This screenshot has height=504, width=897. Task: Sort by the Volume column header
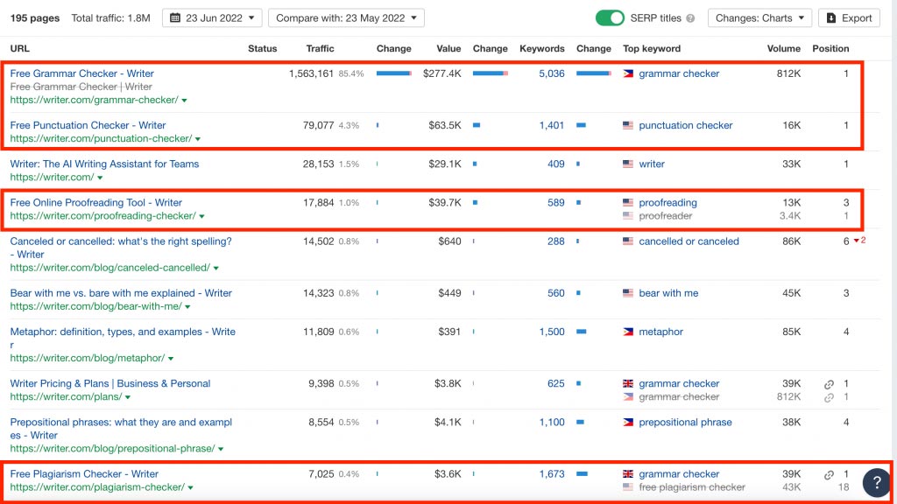[x=784, y=49]
